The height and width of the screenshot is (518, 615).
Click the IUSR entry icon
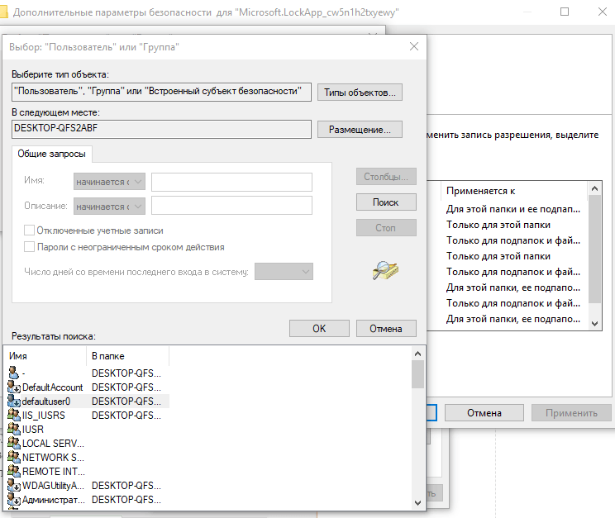tap(14, 429)
